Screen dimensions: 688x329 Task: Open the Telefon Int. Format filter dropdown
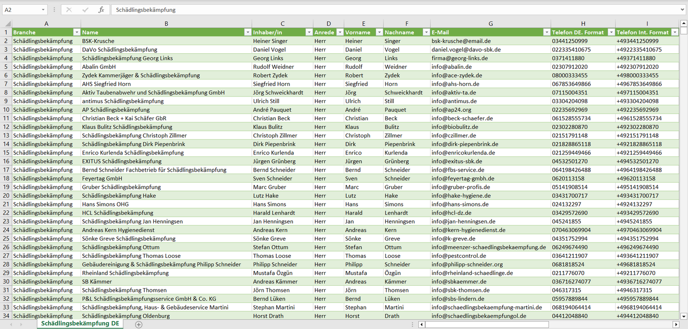point(675,32)
